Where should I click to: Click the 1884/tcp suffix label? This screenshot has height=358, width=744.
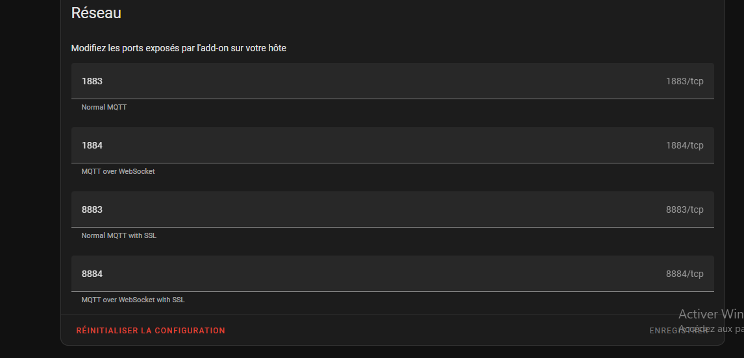(684, 145)
